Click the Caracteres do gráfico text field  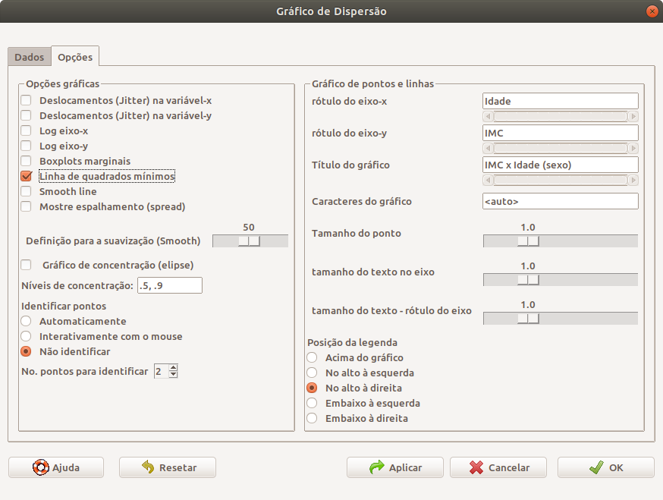coord(561,201)
